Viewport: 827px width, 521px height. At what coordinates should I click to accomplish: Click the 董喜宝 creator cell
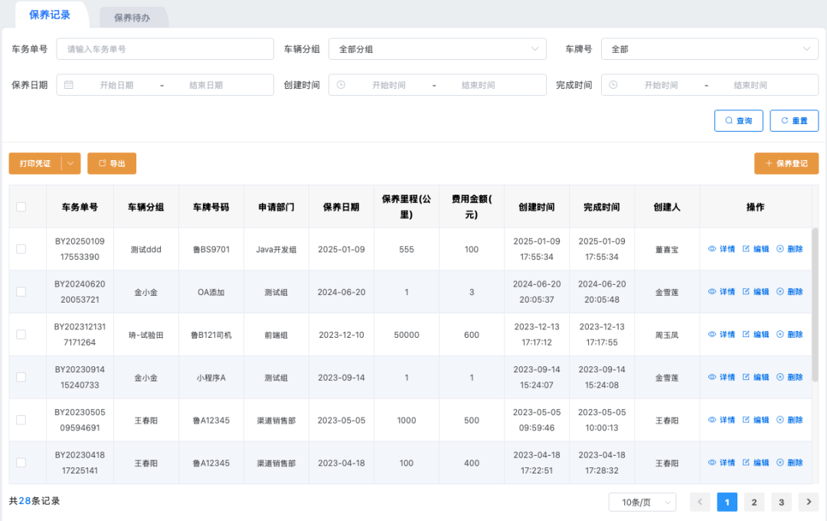click(667, 249)
